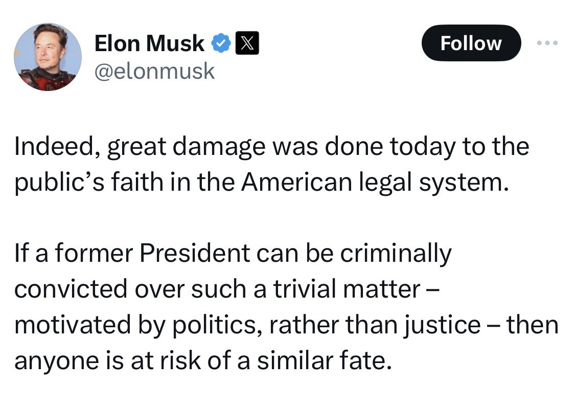Open the three-dot more options menu

point(548,43)
